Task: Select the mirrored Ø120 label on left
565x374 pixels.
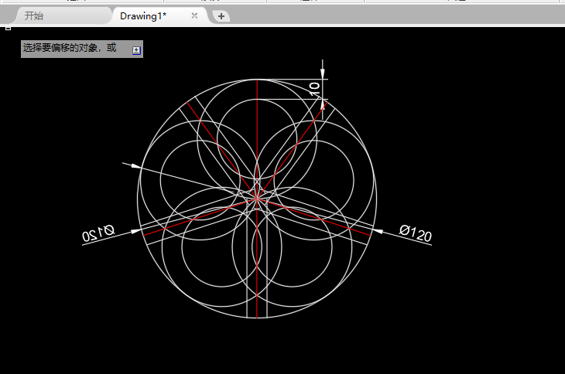Action: coord(98,233)
